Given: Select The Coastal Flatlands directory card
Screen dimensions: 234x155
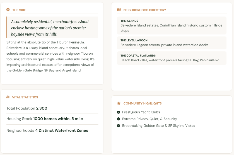Looking at the screenshot, I should point(172,58).
